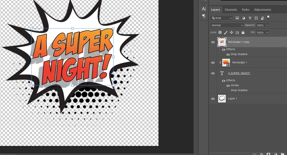
Task: Add a layer style with fx
Action: 262,154
